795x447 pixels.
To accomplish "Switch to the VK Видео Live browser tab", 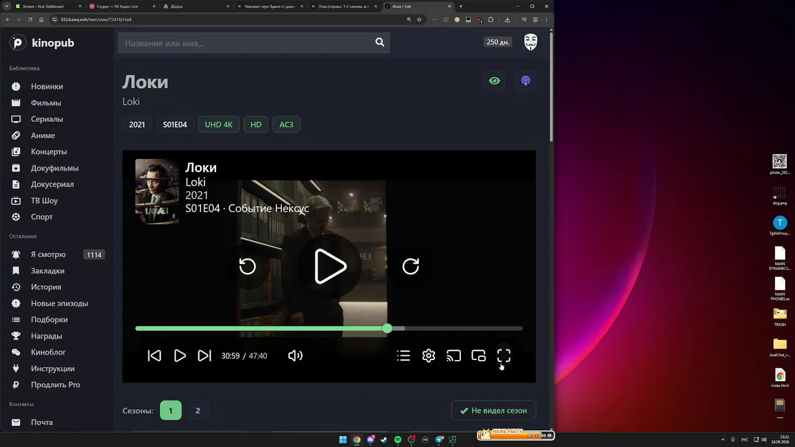I will coord(122,6).
